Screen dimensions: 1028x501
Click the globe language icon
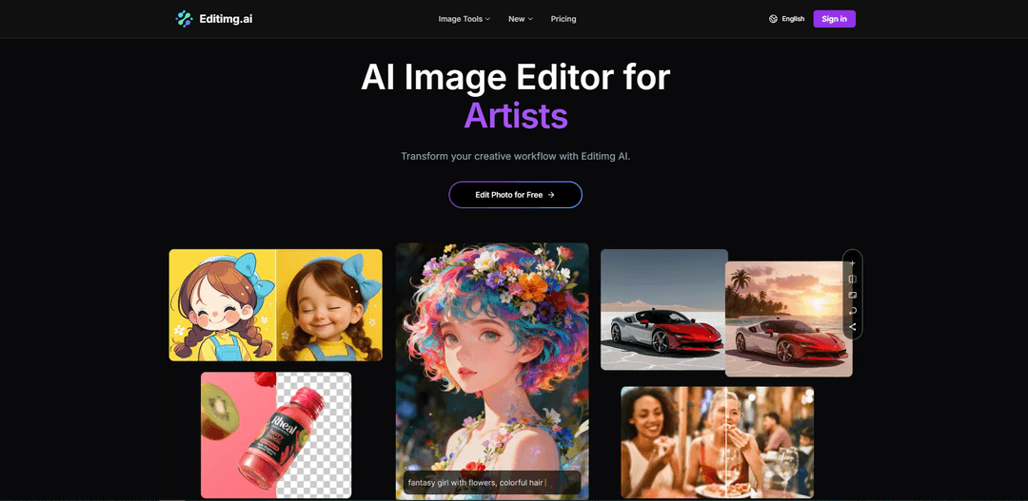[773, 19]
